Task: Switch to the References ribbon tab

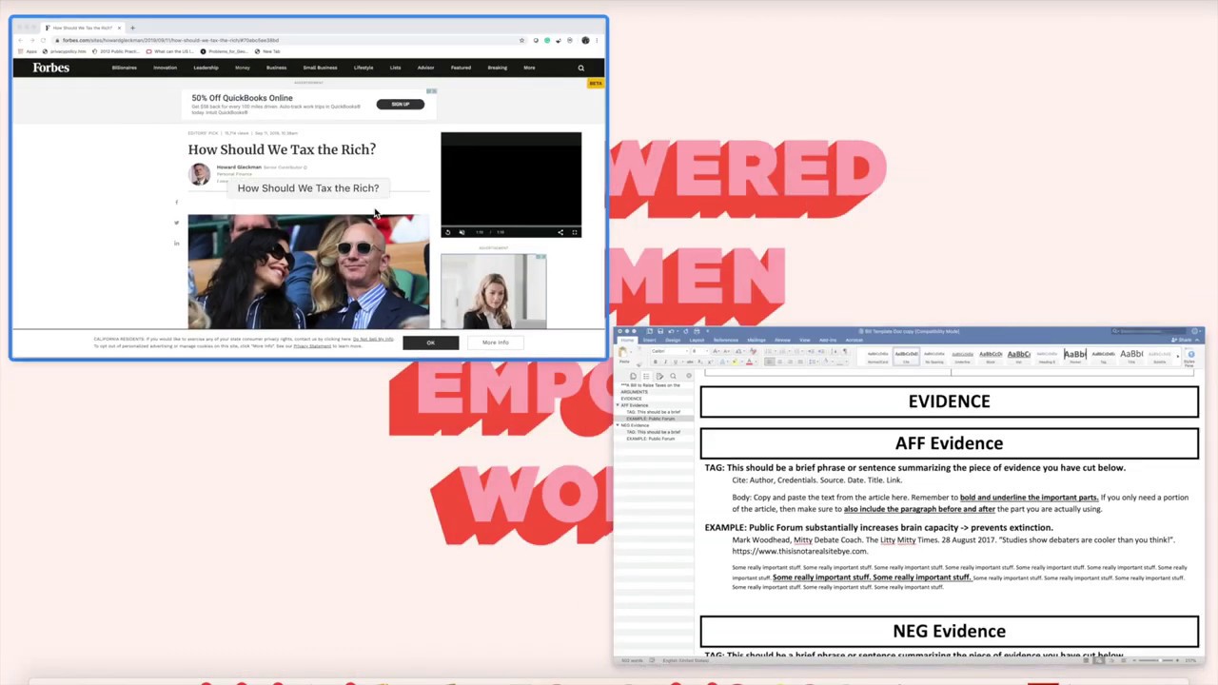Action: tap(725, 340)
